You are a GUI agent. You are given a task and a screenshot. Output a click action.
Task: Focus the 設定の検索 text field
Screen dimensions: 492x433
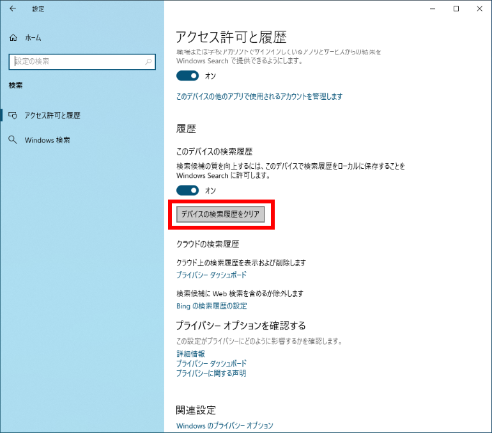point(77,61)
